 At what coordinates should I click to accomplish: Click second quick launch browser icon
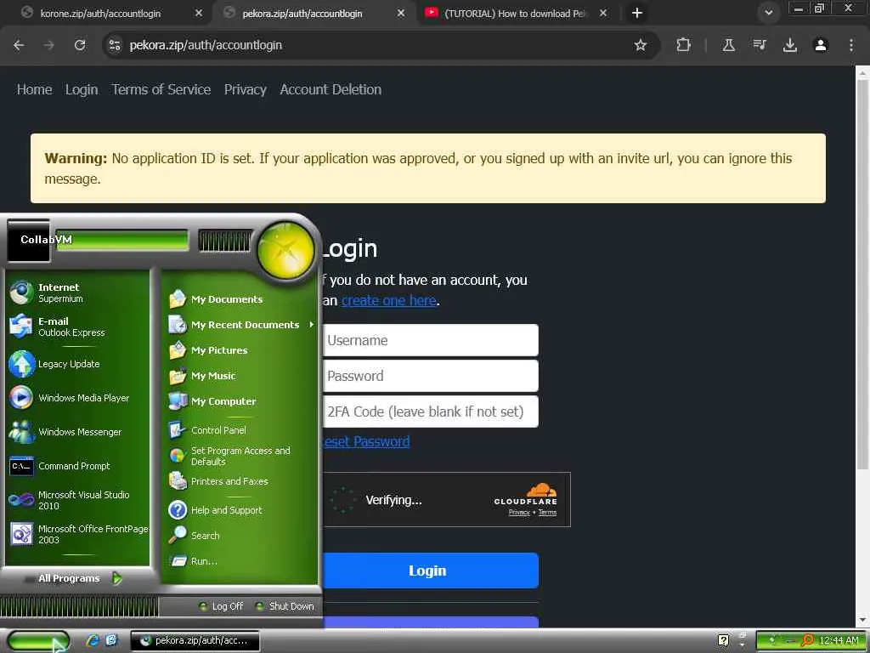(x=111, y=641)
